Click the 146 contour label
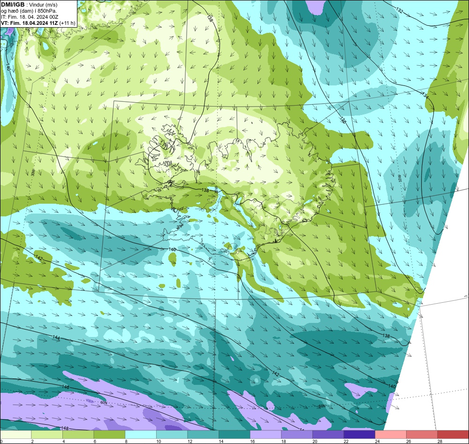Screen dimensions: 469x444 point(66,387)
